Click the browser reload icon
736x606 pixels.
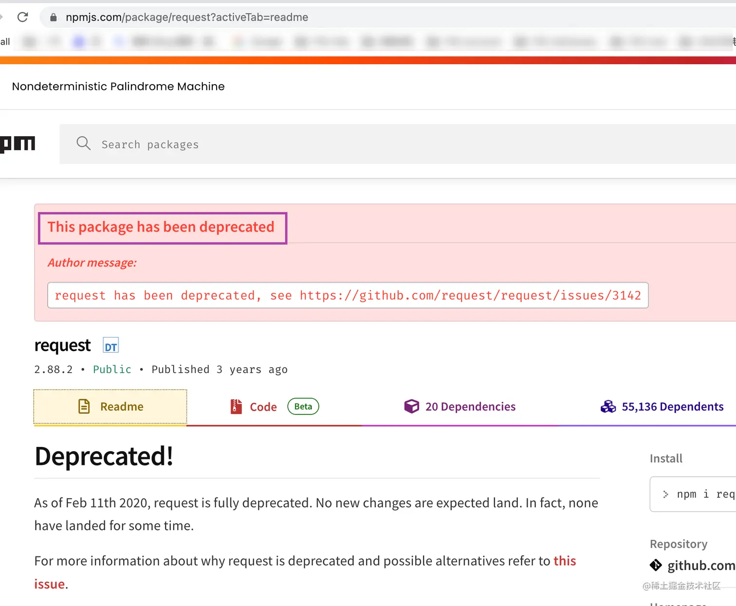[22, 17]
